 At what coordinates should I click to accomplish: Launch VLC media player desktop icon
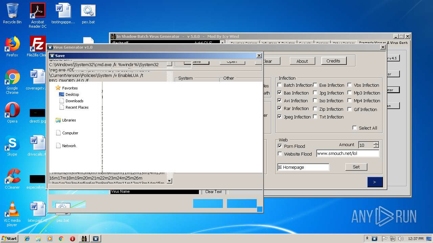[12, 214]
